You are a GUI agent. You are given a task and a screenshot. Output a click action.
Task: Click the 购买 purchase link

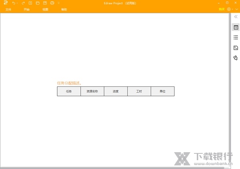(222, 9)
